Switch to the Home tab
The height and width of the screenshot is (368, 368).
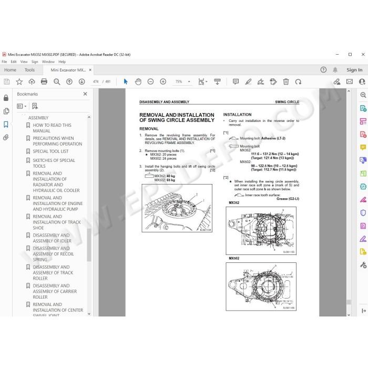click(x=11, y=70)
